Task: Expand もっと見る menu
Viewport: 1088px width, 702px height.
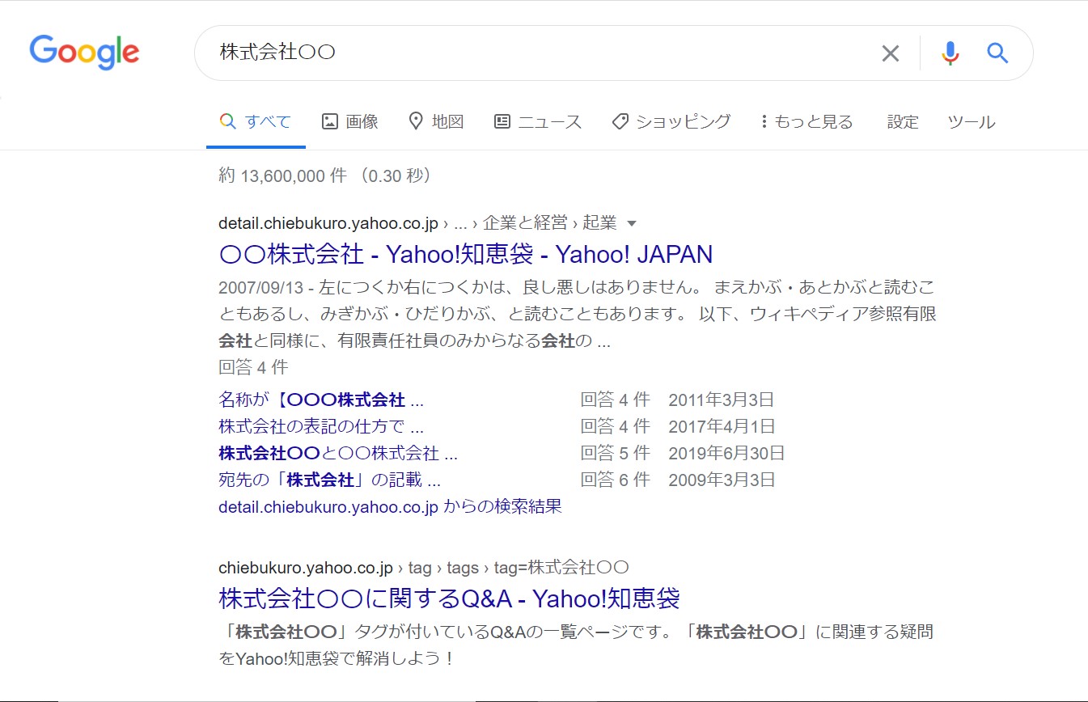Action: click(807, 122)
